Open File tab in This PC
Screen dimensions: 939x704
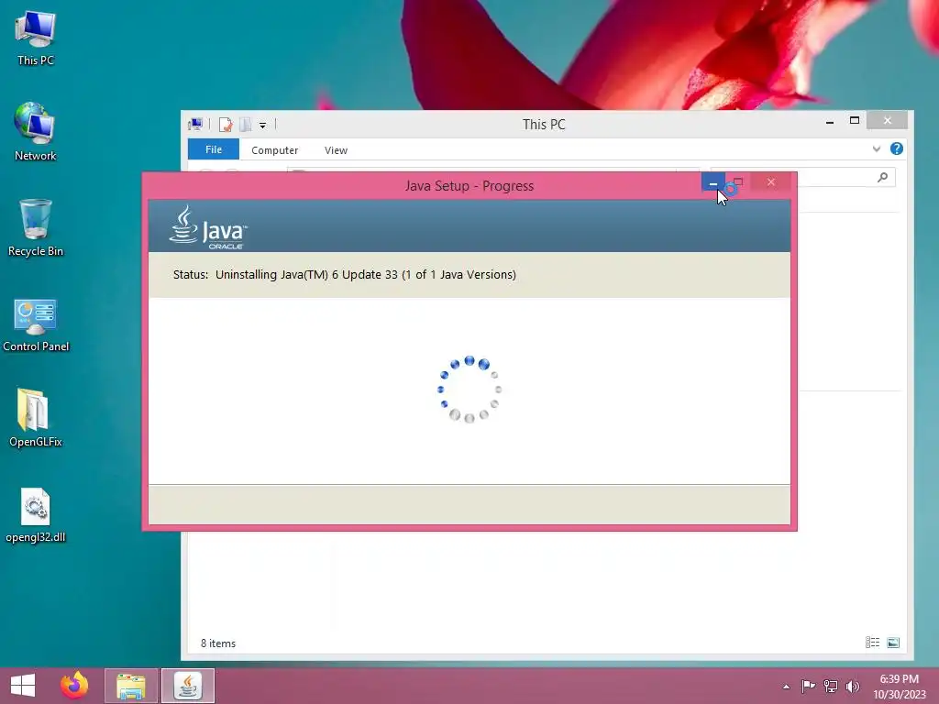(213, 149)
